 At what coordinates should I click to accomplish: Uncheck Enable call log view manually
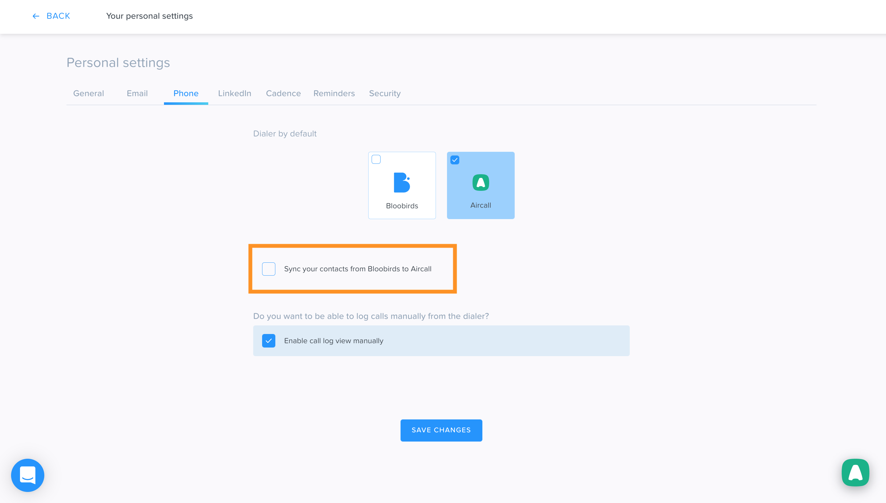(x=269, y=341)
